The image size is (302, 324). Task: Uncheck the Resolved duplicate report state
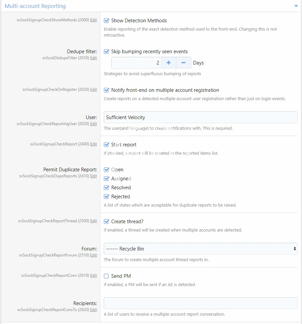click(107, 188)
